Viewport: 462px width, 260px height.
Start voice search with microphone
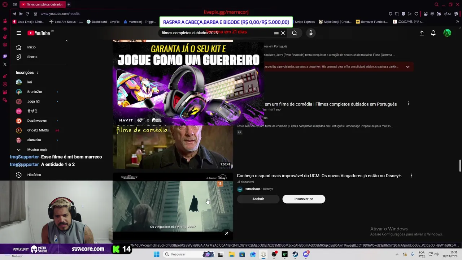[x=311, y=33]
